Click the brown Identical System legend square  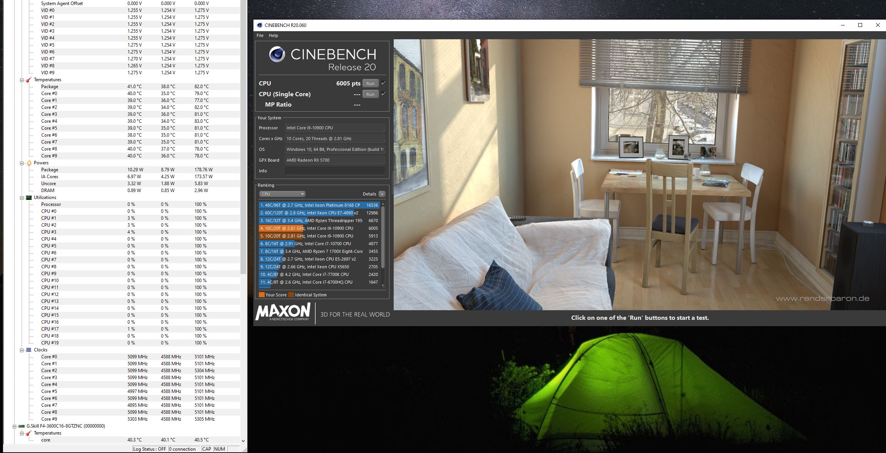[x=291, y=295]
